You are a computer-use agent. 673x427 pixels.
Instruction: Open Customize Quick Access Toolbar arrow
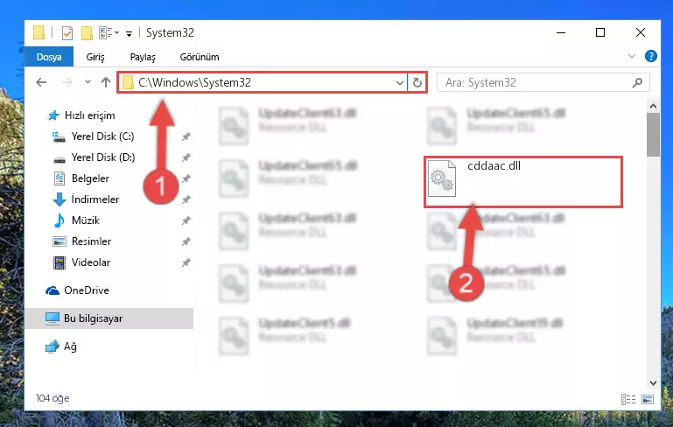tap(129, 33)
